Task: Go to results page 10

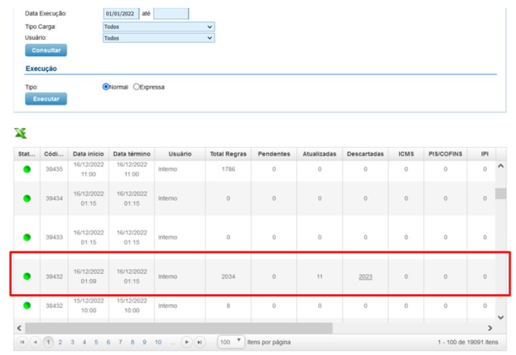Action: 158,342
